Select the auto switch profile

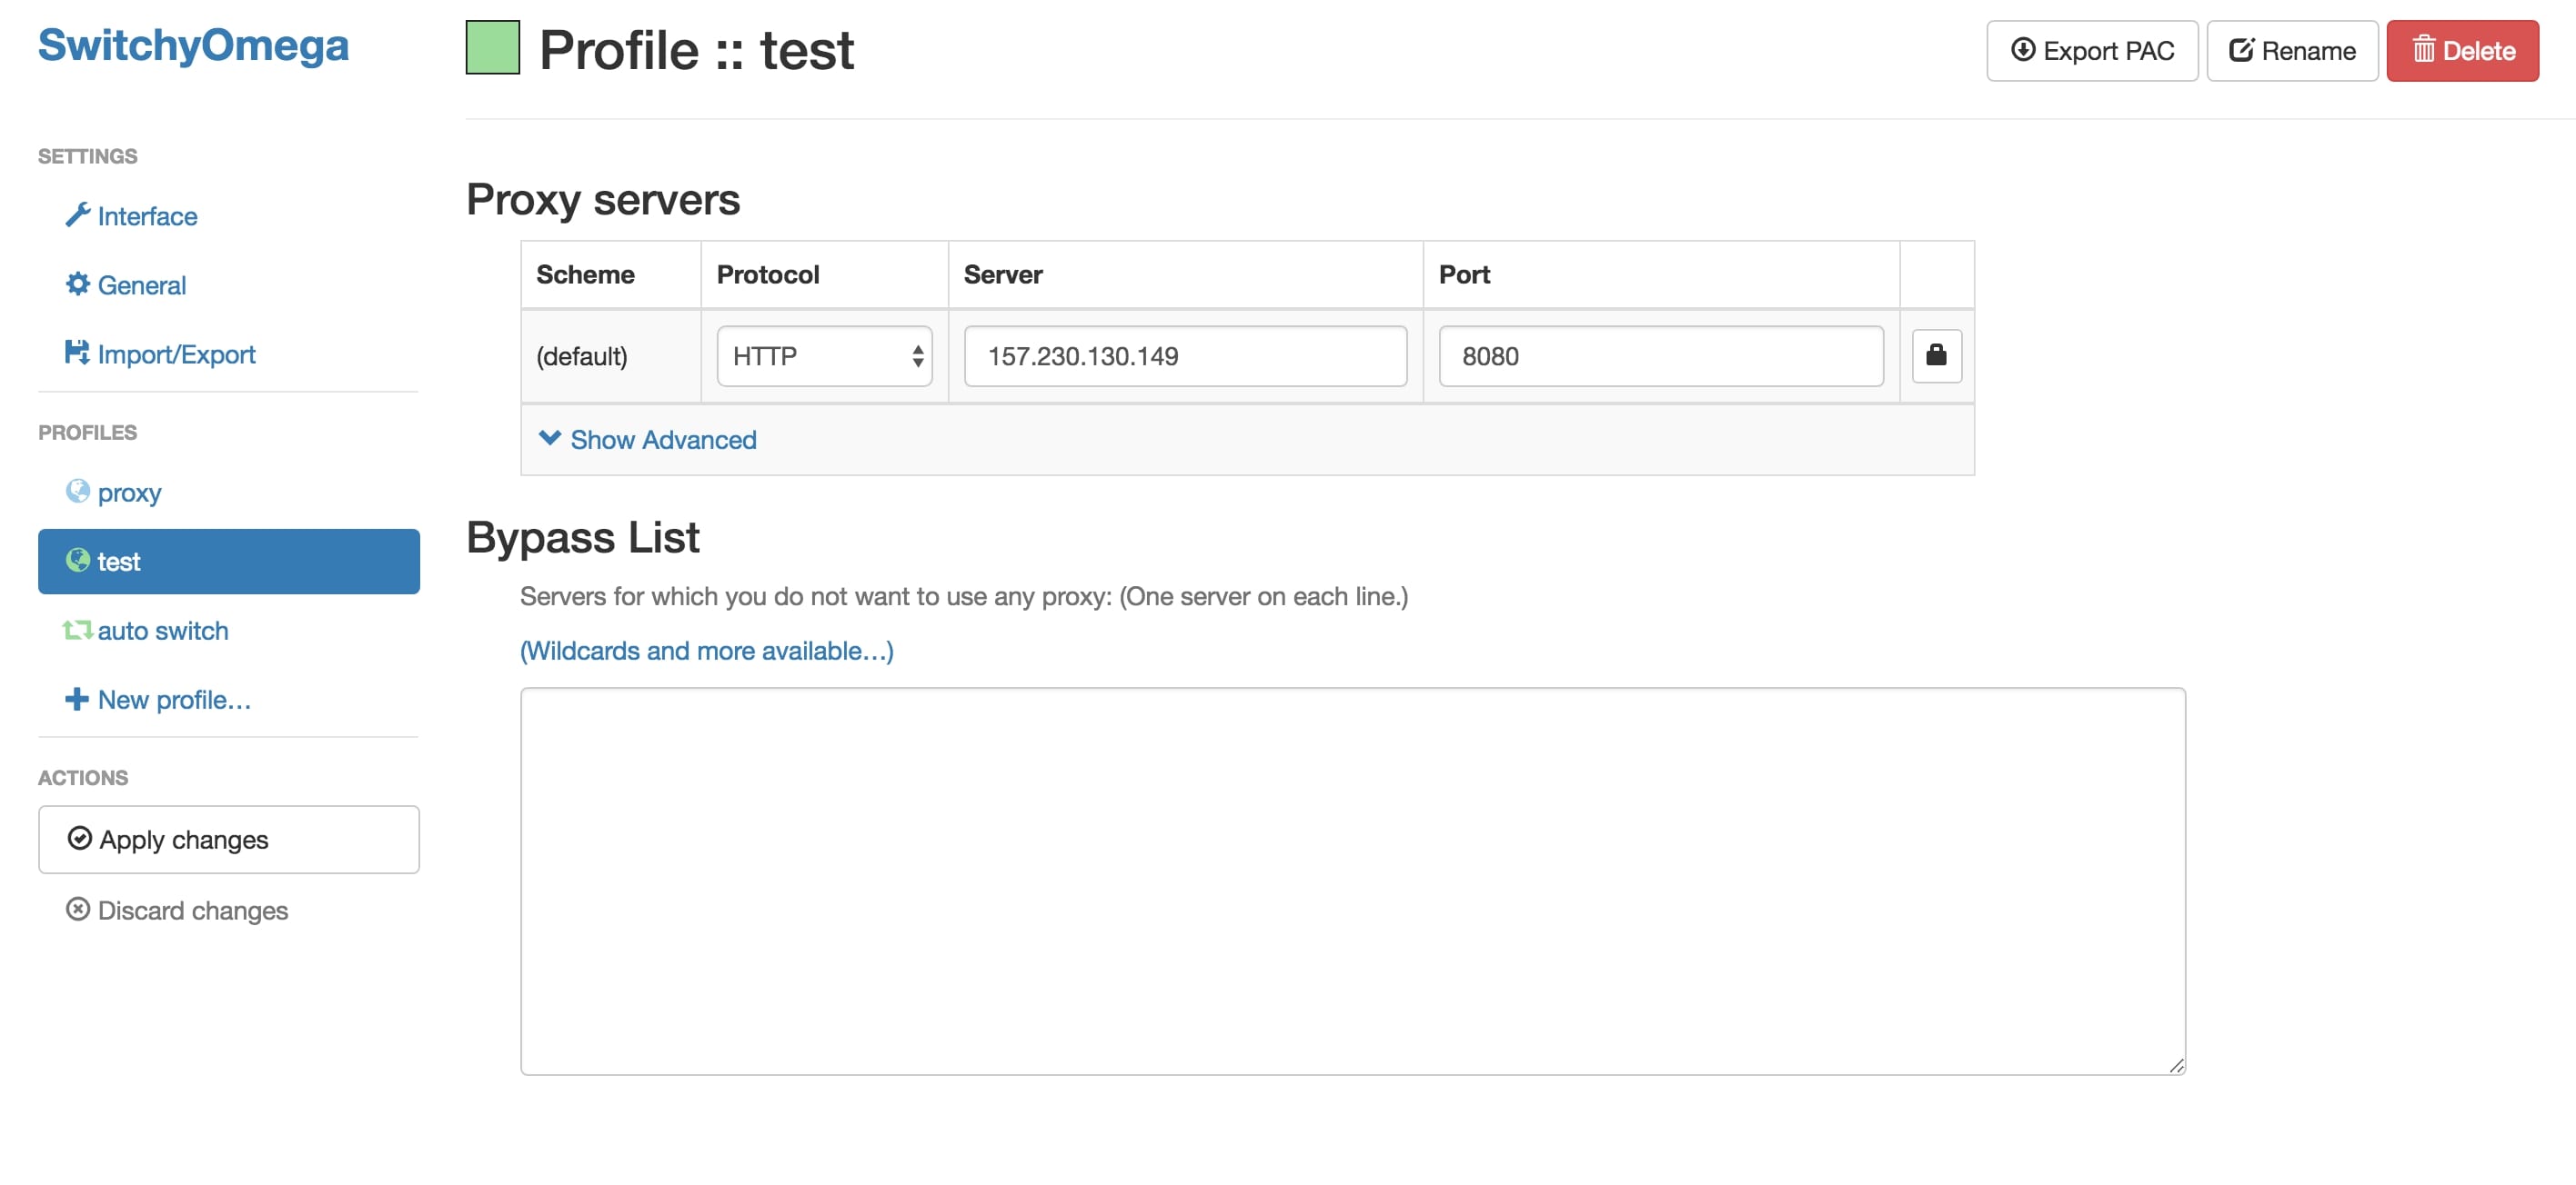163,631
